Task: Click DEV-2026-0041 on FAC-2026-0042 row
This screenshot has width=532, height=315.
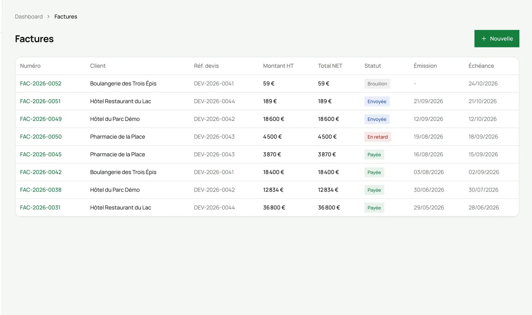Action: click(214, 172)
